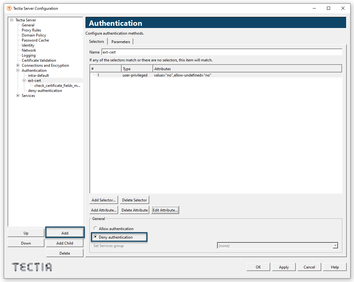Viewport: 354px width, 282px height.
Task: Select Authentication tree item
Action: [x=34, y=70]
